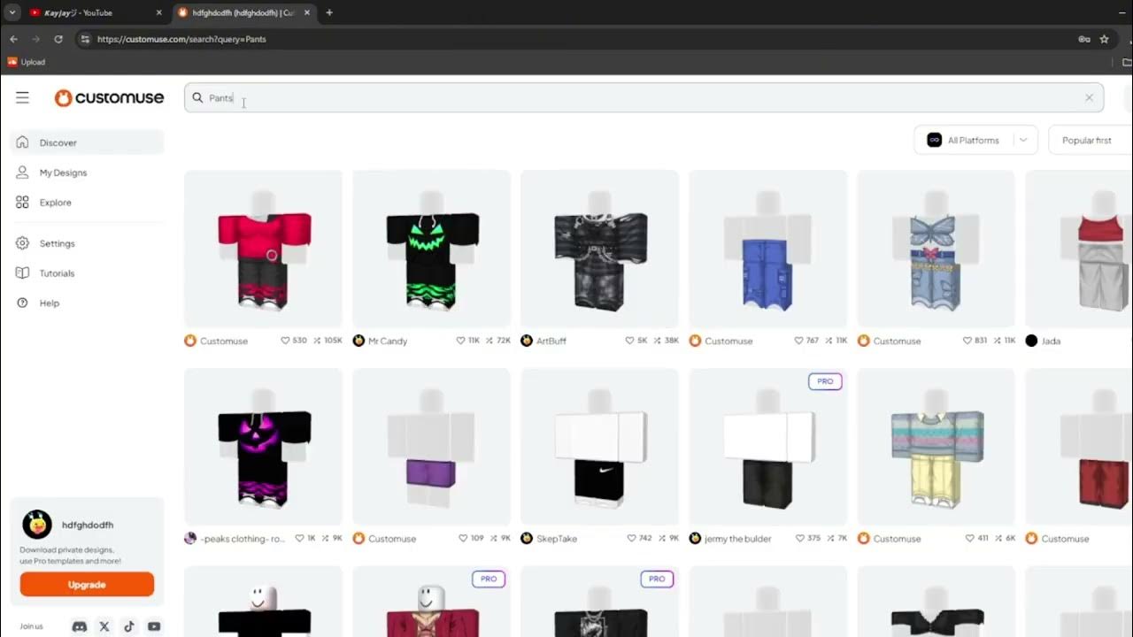Open browser tab search dropdown arrow

pyautogui.click(x=12, y=12)
